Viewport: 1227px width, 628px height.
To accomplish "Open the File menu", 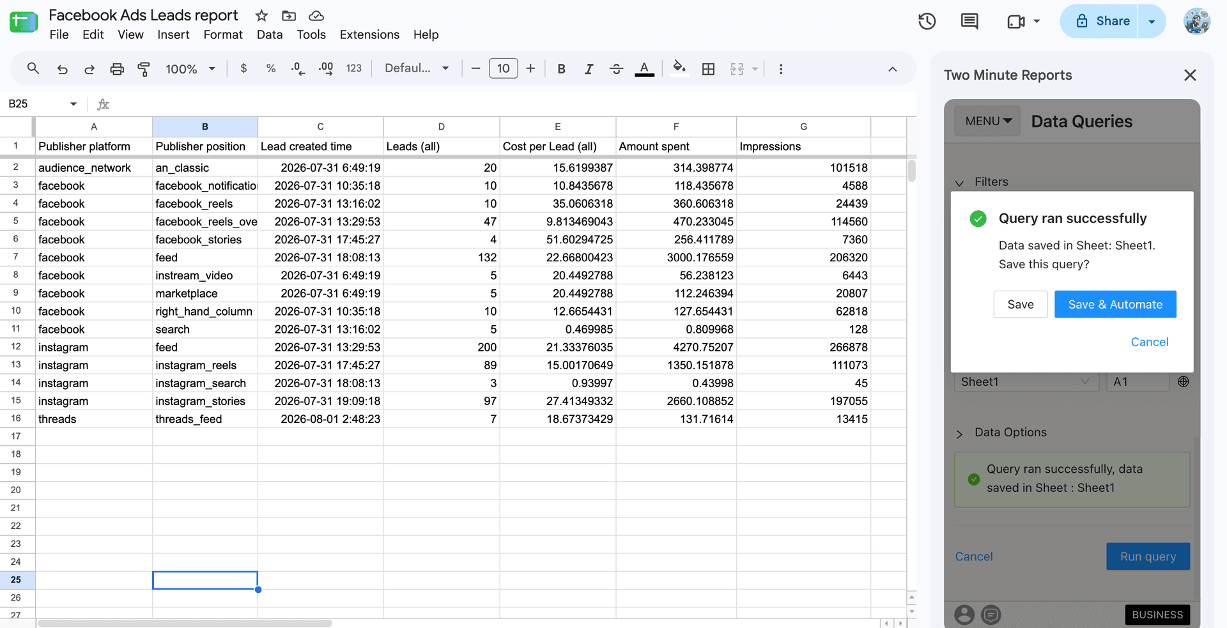I will pos(59,34).
